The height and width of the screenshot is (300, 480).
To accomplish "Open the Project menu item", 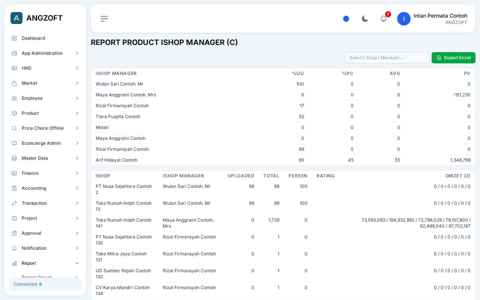I will pos(45,218).
